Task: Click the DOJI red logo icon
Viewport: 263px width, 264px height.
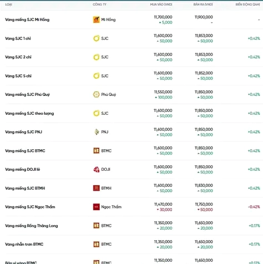Action: [x=96, y=169]
